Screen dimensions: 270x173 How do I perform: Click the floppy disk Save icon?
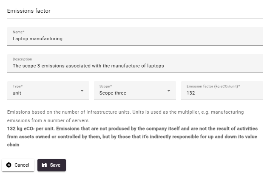44,165
